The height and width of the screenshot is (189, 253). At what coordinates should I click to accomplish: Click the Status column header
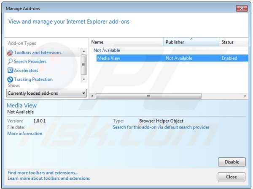(233, 42)
